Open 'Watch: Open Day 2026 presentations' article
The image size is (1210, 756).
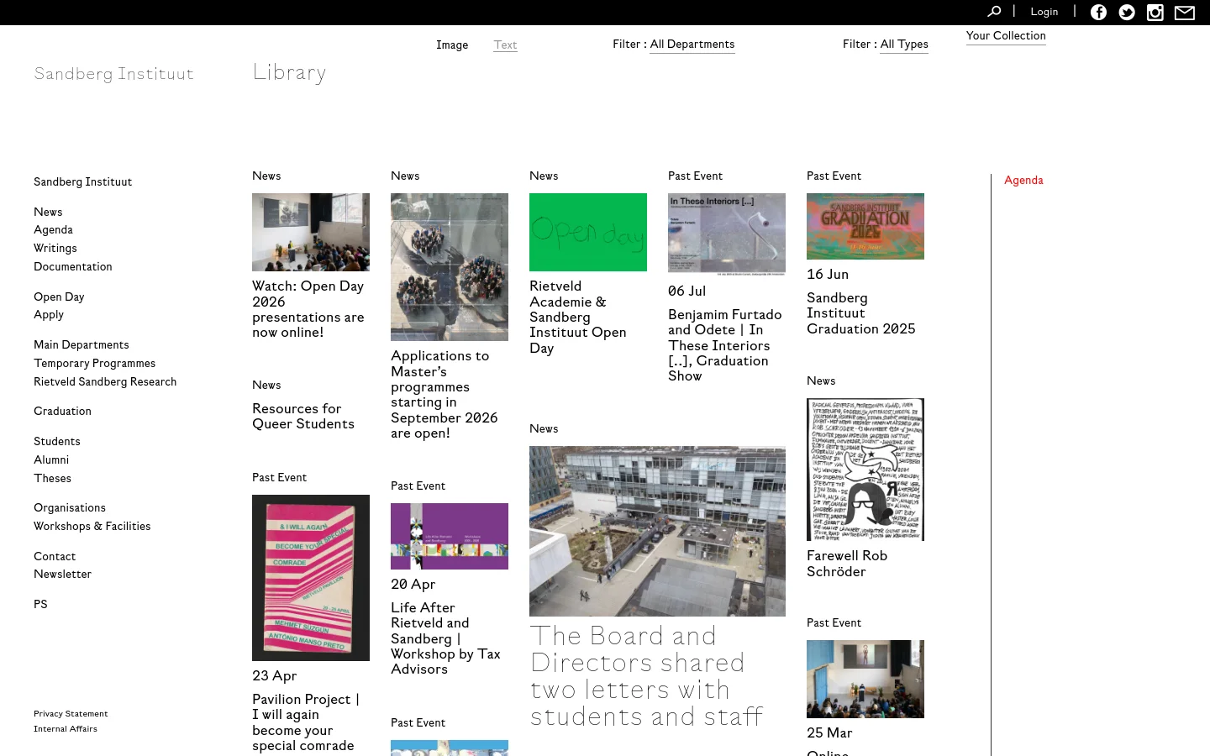click(x=308, y=309)
